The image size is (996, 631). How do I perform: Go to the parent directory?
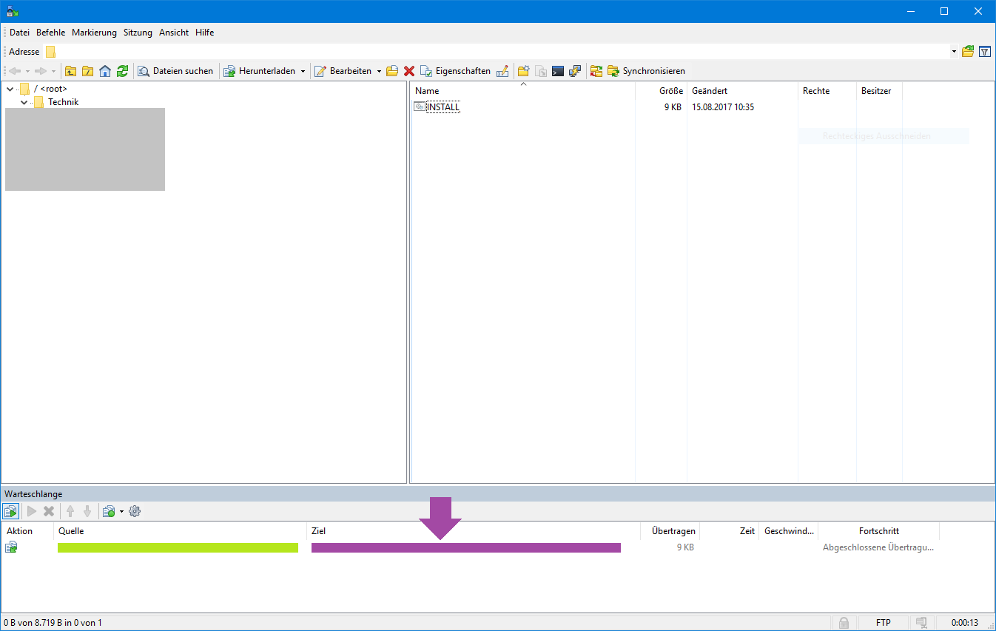71,71
